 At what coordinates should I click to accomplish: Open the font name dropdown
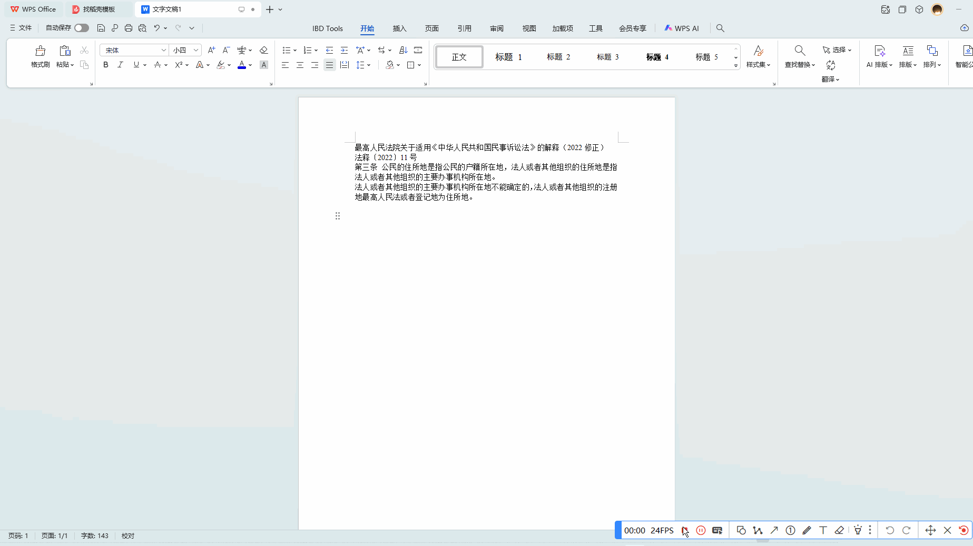point(163,50)
